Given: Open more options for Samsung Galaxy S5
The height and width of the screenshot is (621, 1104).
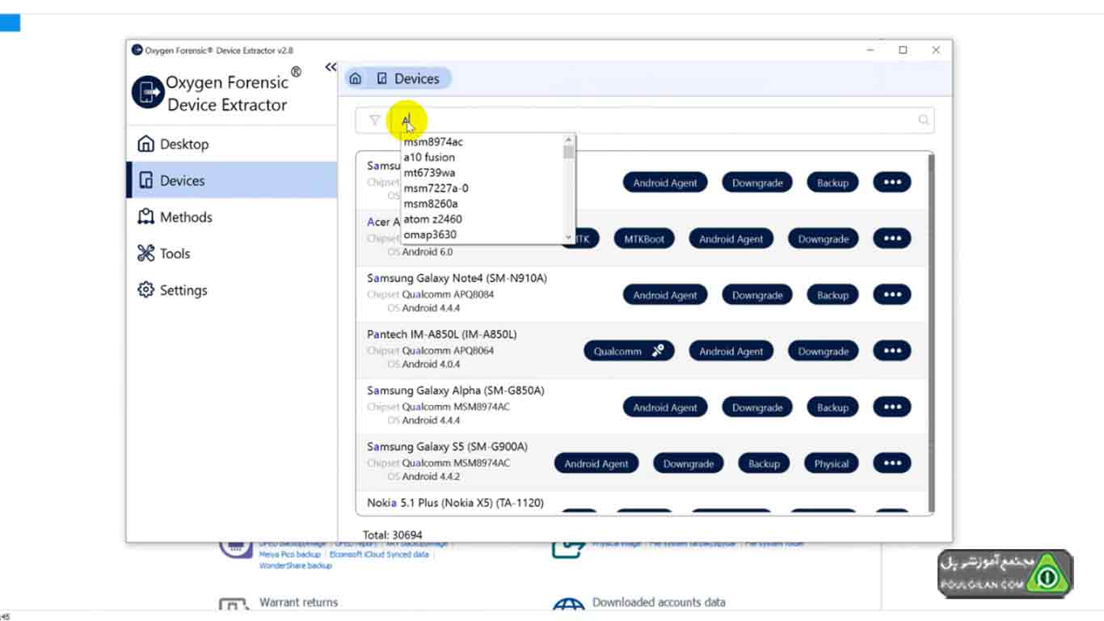Looking at the screenshot, I should [892, 463].
